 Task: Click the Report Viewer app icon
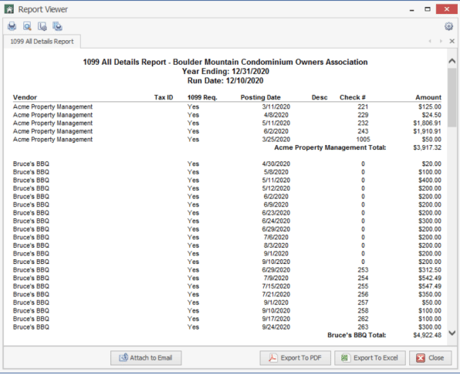coord(8,9)
